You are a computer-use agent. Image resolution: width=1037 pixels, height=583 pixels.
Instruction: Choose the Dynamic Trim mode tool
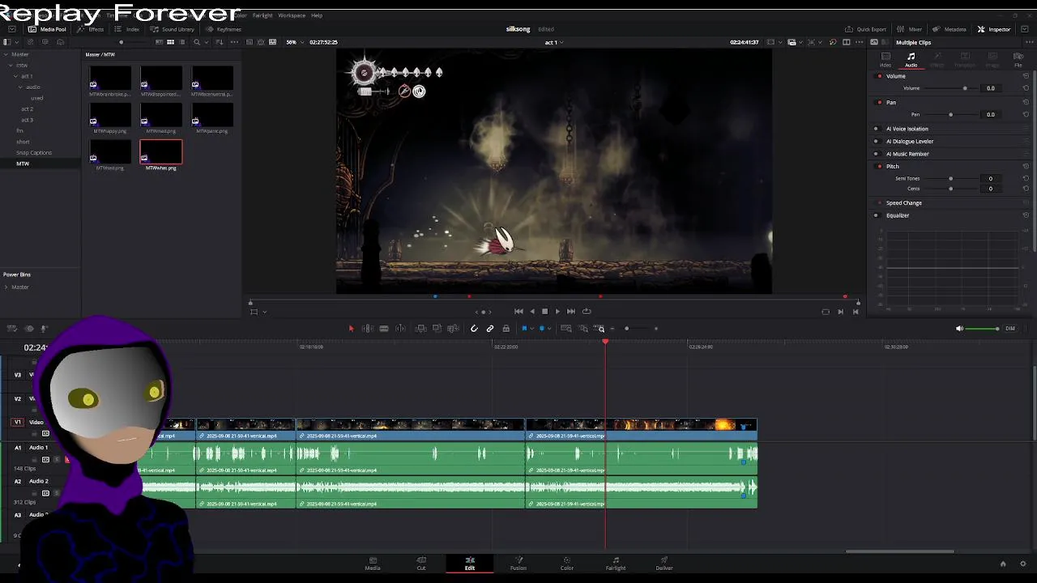[384, 329]
